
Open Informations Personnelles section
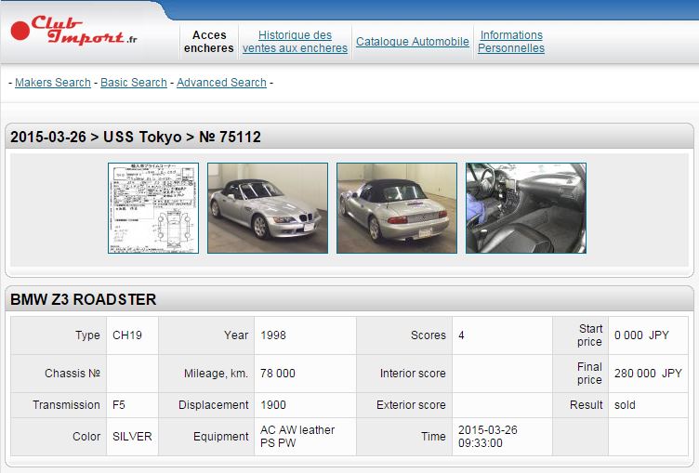pyautogui.click(x=511, y=42)
